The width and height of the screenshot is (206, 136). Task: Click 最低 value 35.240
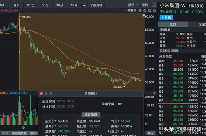pyautogui.click(x=181, y=46)
